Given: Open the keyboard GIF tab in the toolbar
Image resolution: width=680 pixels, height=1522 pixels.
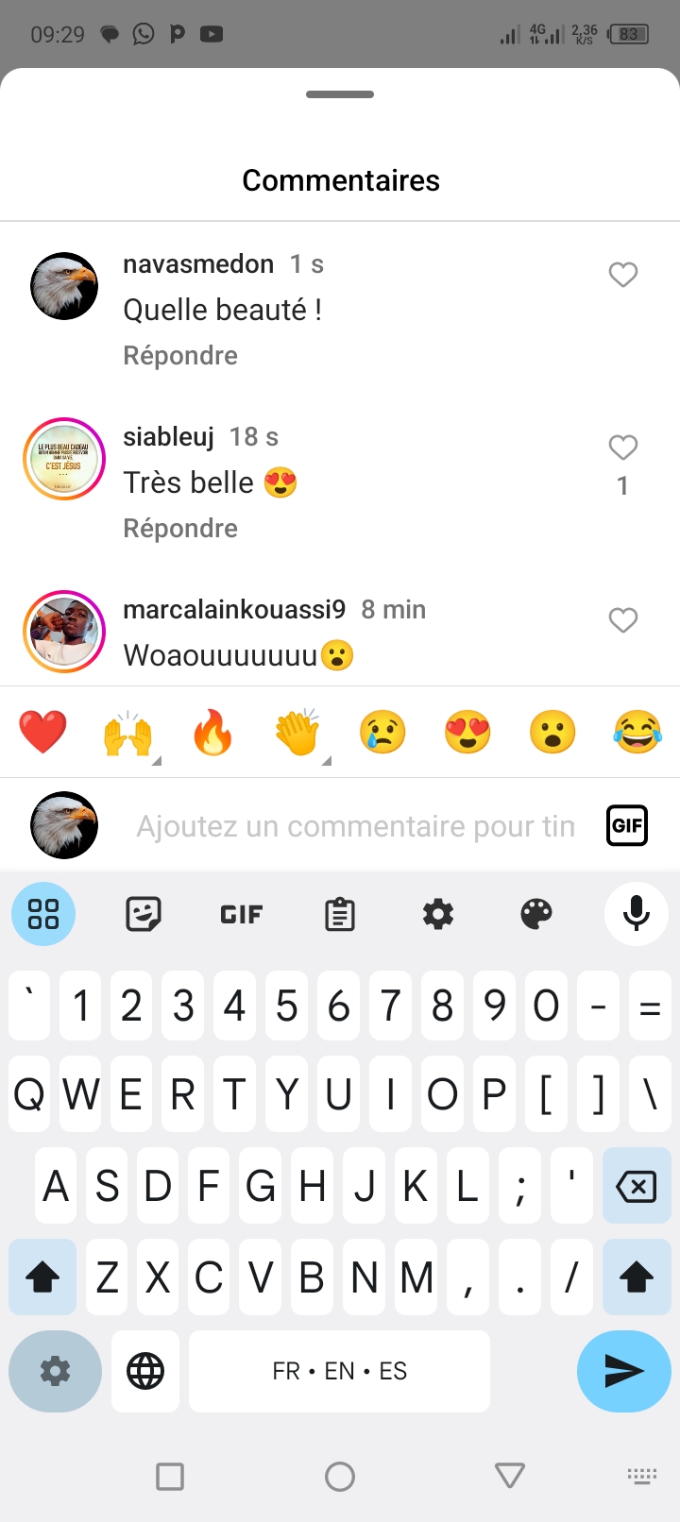Looking at the screenshot, I should click(x=242, y=914).
